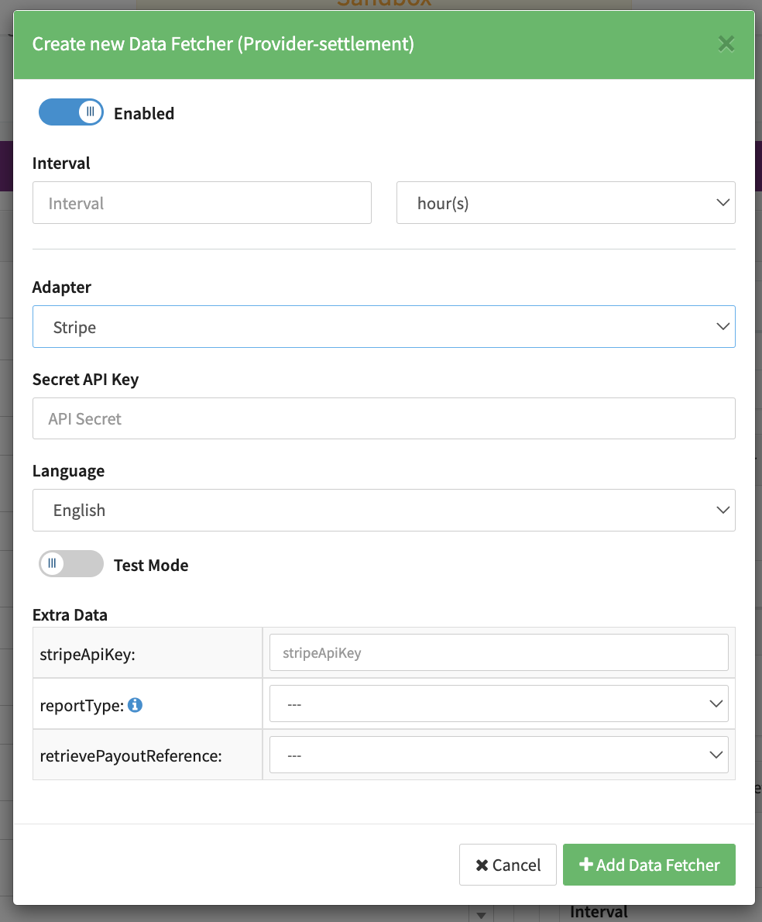Open the Language dropdown set to English

point(383,510)
